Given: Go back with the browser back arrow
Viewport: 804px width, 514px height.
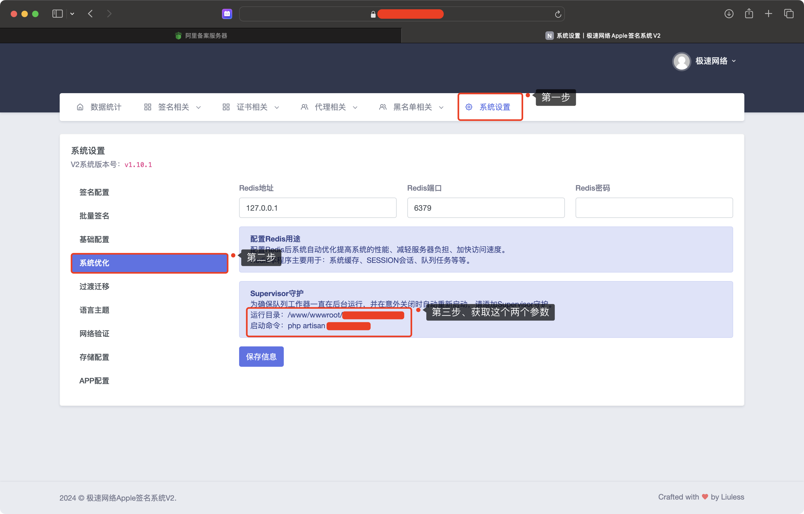Looking at the screenshot, I should click(90, 14).
